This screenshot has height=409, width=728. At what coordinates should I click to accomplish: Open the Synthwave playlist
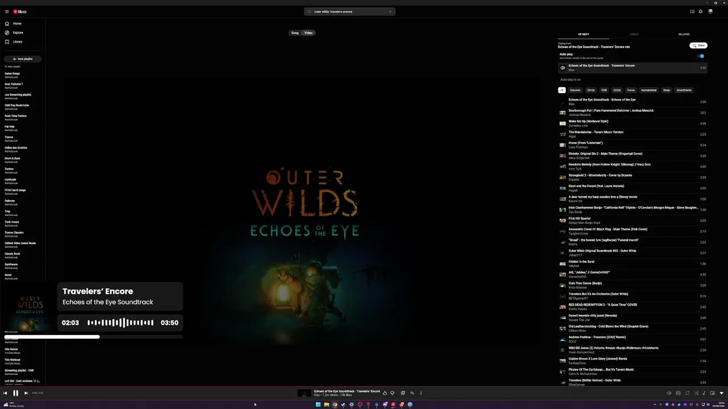pos(11,265)
